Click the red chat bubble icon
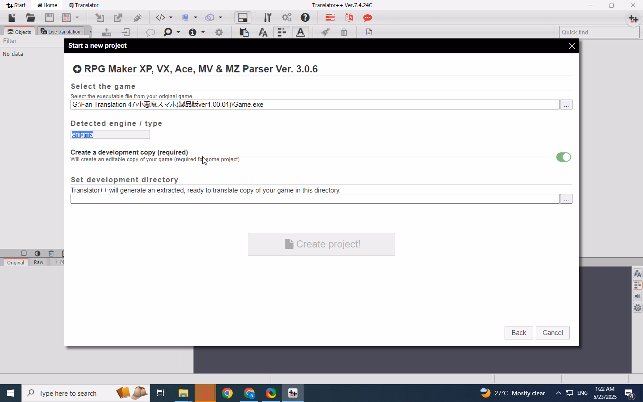 tap(367, 18)
